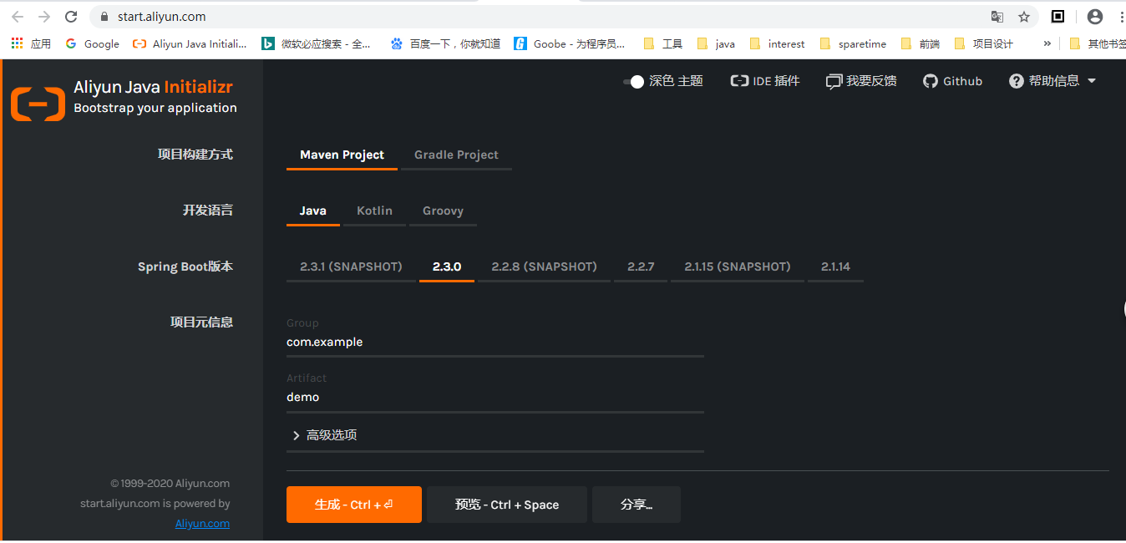Viewport: 1126px width, 543px height.
Task: Open the Goobe bookmark
Action: [569, 43]
